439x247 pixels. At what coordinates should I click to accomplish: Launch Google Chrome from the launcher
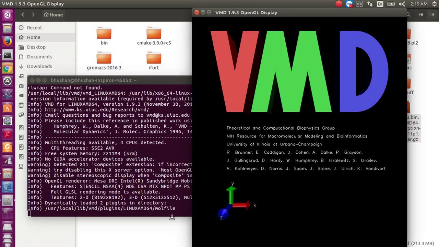pos(7,68)
